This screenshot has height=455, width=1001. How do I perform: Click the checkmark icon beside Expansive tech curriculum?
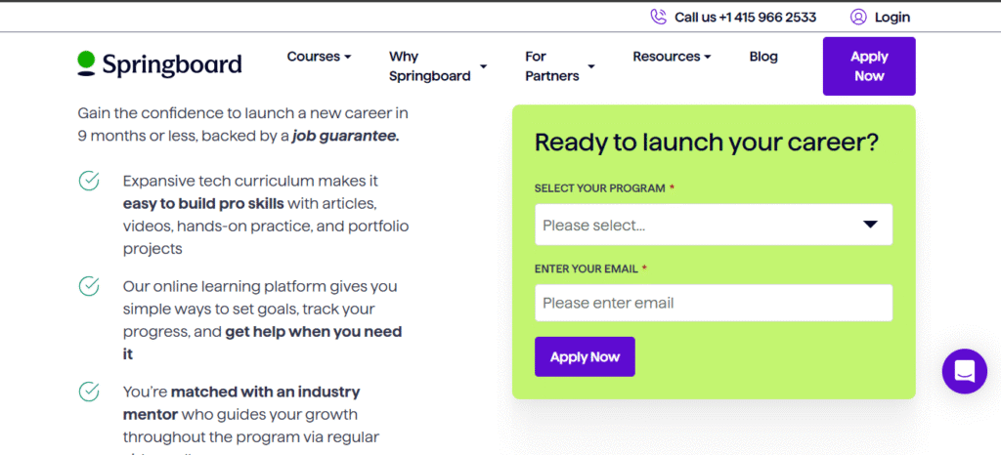(89, 182)
